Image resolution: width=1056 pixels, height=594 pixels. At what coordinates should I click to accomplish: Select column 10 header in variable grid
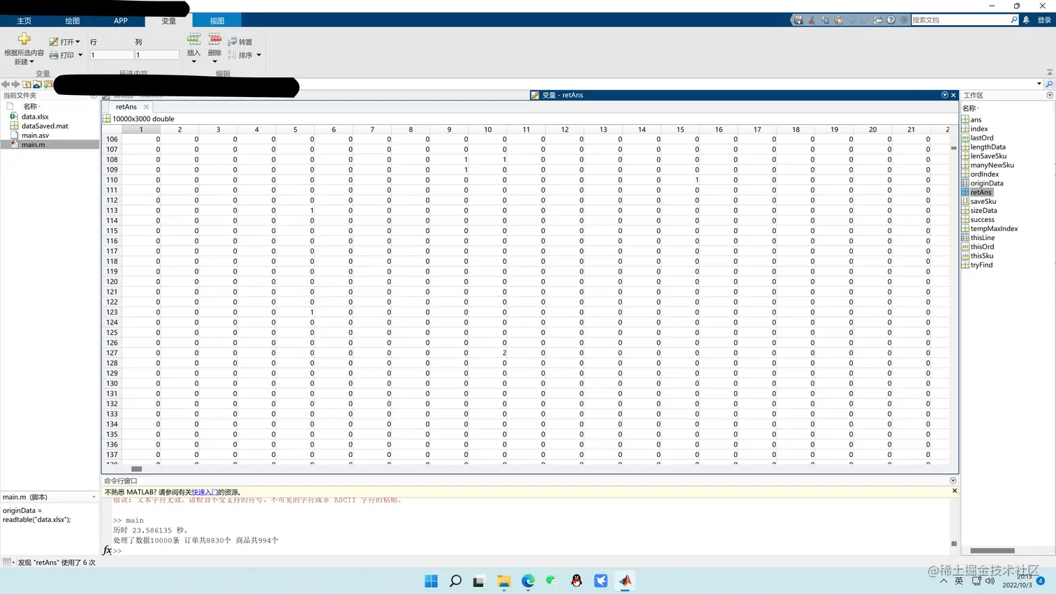pos(487,129)
